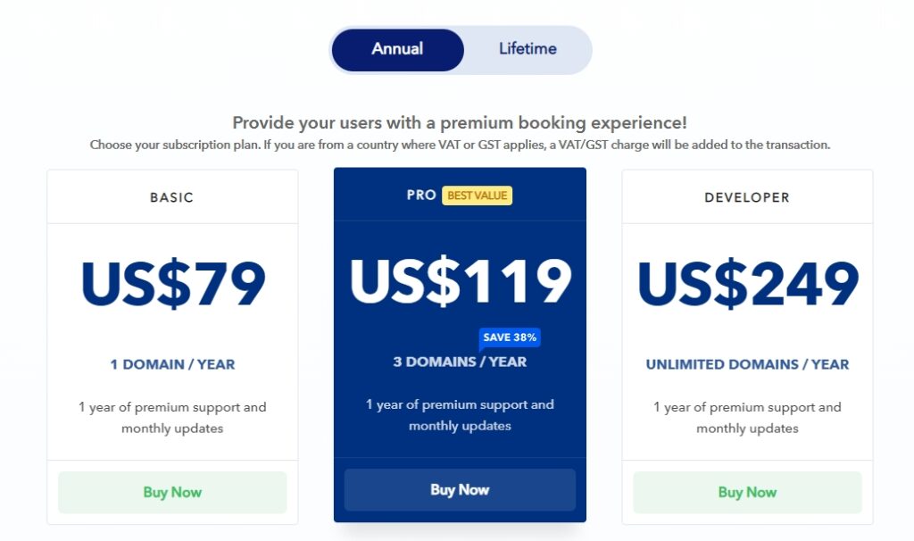Click the 1 Domain / Year label

coord(172,364)
